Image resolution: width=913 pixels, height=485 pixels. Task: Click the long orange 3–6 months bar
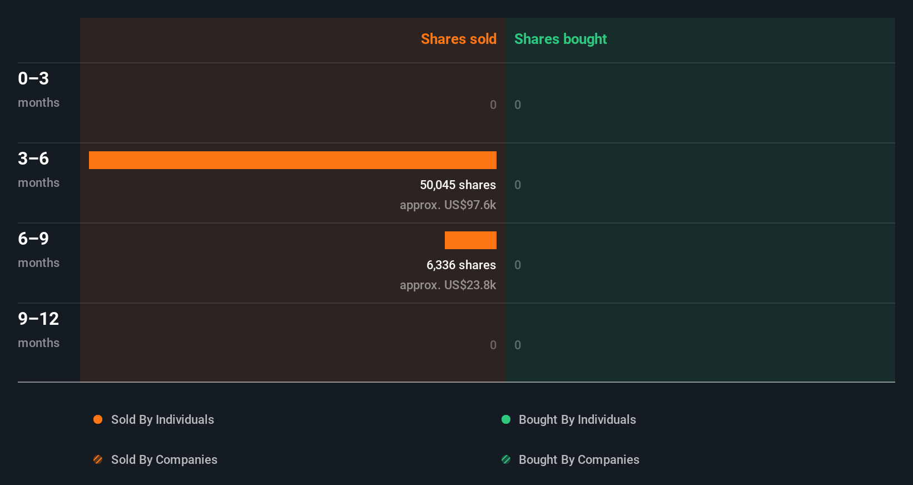(292, 160)
